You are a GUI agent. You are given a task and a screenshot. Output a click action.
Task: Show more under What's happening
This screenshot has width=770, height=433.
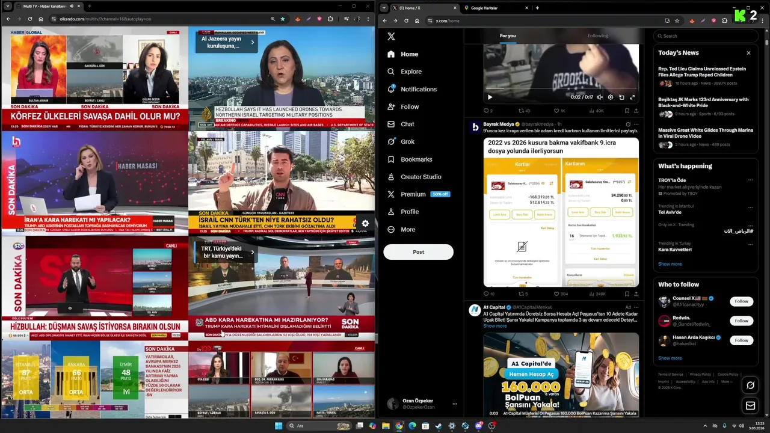click(x=670, y=264)
